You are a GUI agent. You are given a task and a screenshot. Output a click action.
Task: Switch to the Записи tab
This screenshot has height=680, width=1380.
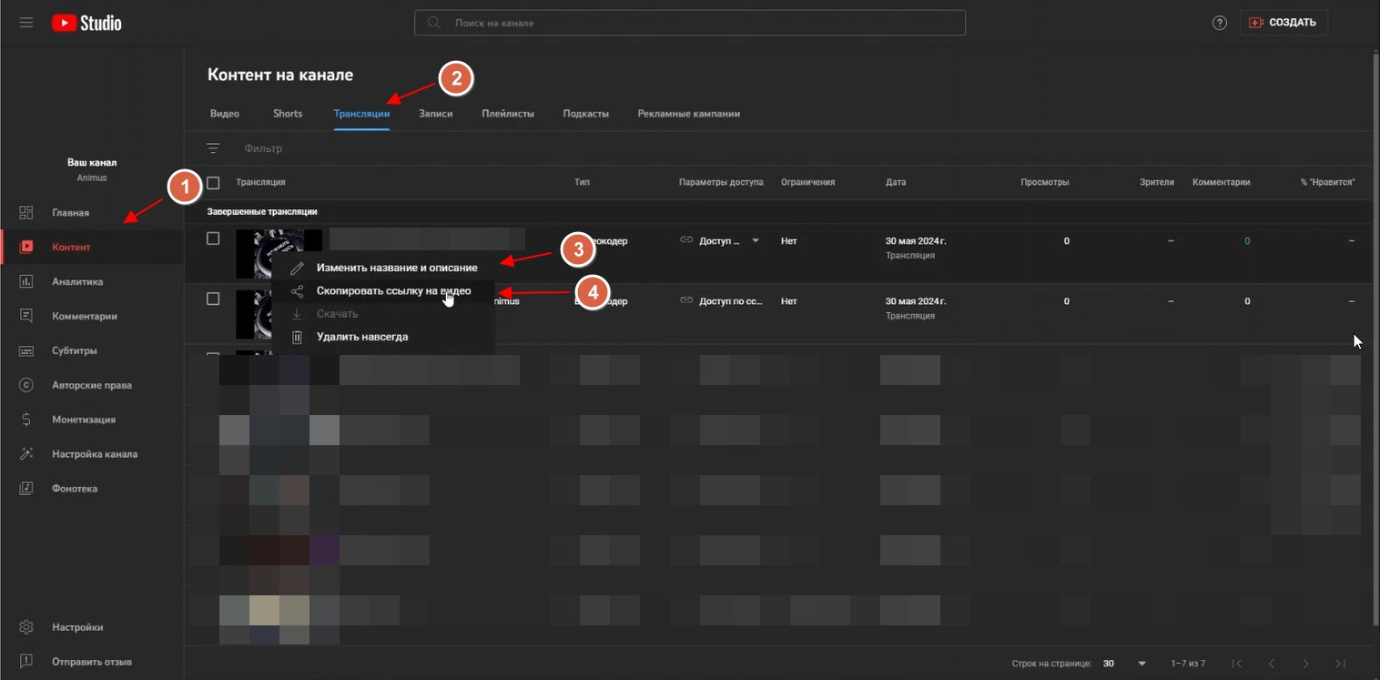[435, 114]
